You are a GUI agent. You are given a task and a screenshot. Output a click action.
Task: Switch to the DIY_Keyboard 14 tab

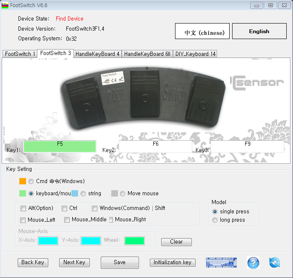[x=195, y=54]
